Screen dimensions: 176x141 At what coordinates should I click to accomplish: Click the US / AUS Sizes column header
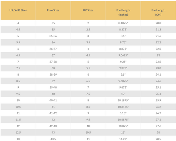[18, 10]
